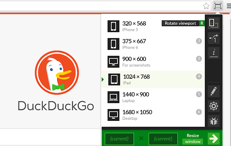Click the height (current) input field

tap(163, 139)
